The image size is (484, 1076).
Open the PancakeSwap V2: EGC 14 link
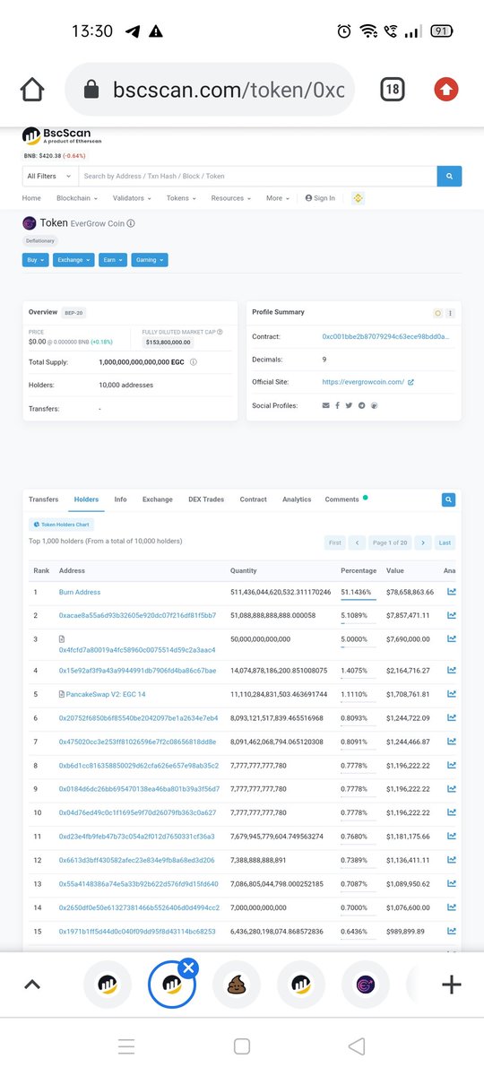pos(106,694)
